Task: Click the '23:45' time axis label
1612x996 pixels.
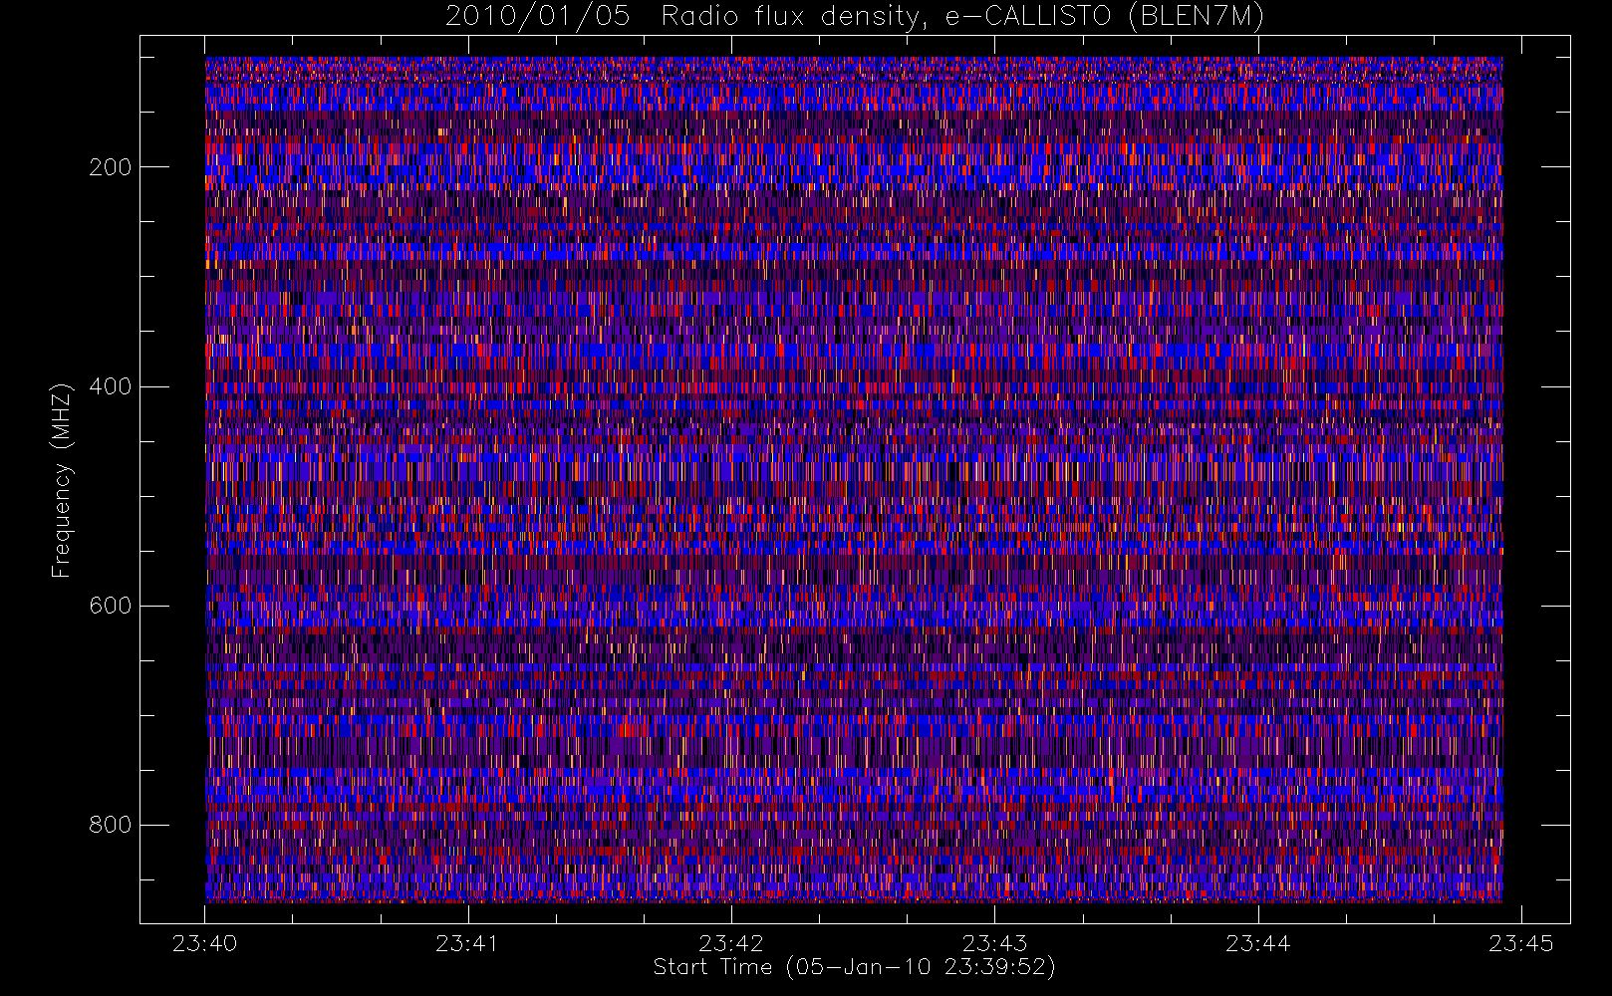Action: tap(1520, 943)
